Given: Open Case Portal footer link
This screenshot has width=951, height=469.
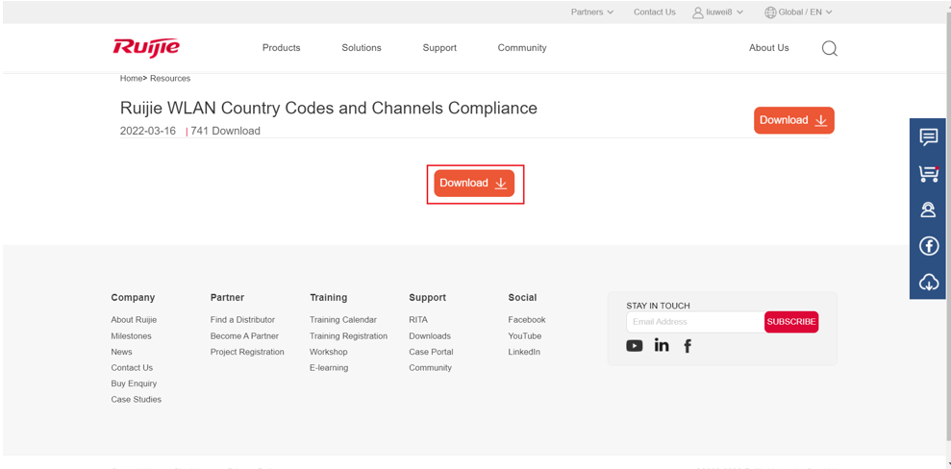Looking at the screenshot, I should pos(431,352).
